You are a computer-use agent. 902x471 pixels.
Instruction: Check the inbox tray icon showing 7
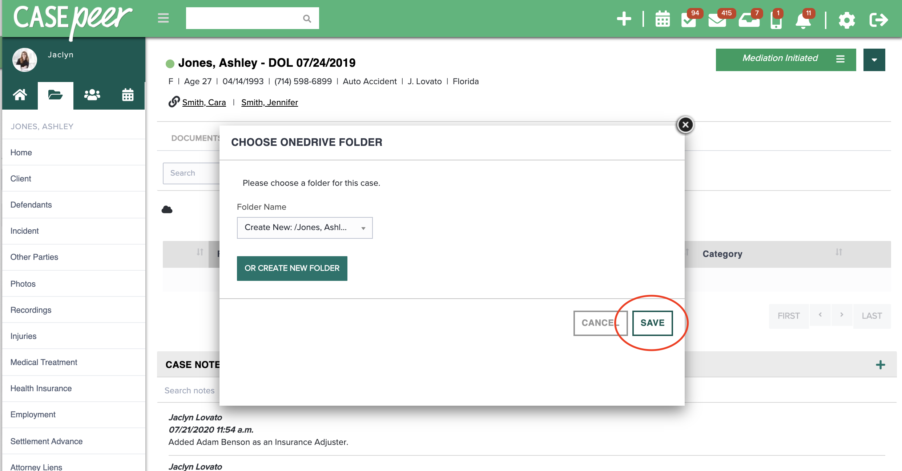[749, 20]
